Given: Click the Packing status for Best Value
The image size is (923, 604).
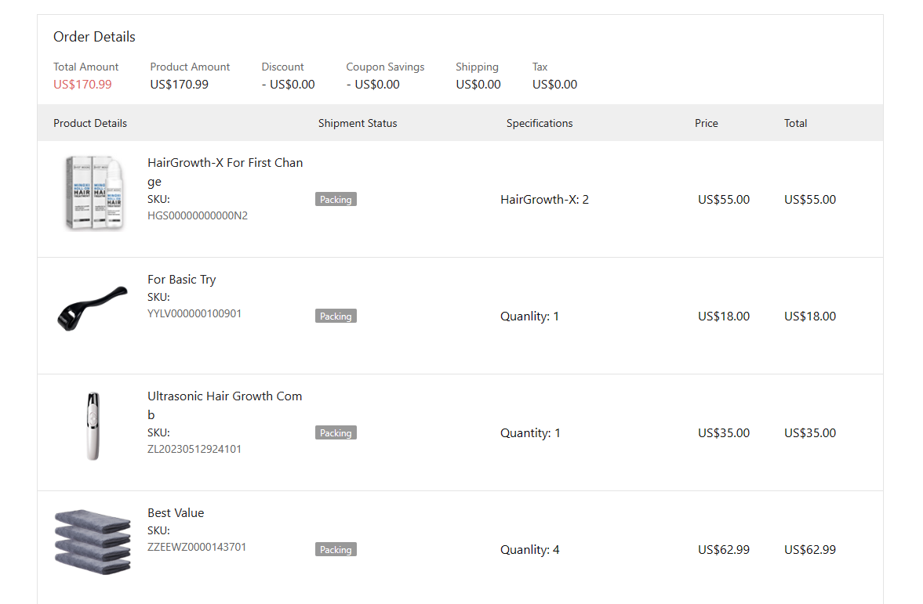Looking at the screenshot, I should click(x=336, y=550).
